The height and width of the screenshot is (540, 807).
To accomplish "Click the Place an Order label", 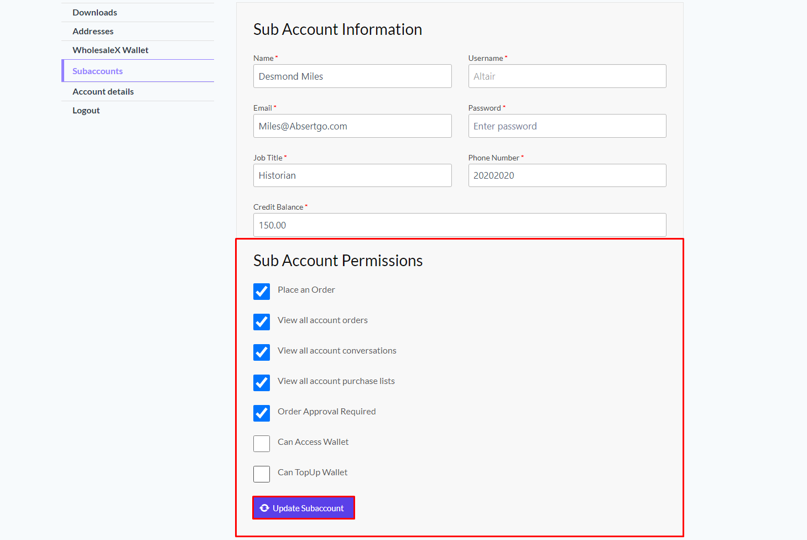I will click(306, 290).
